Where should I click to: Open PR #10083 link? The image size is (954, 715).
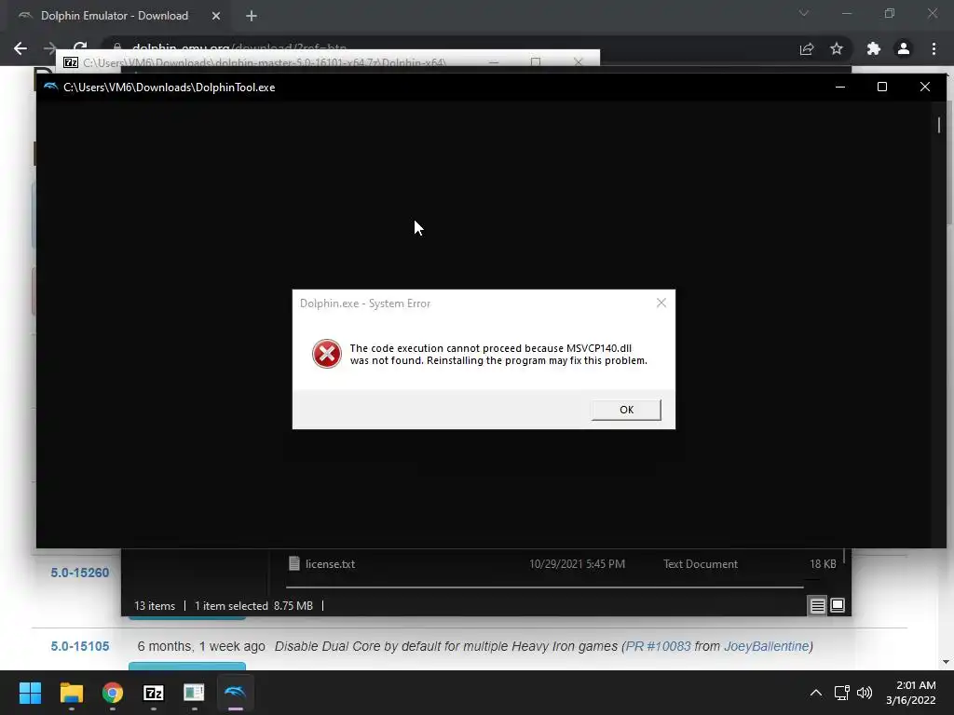[x=659, y=646]
